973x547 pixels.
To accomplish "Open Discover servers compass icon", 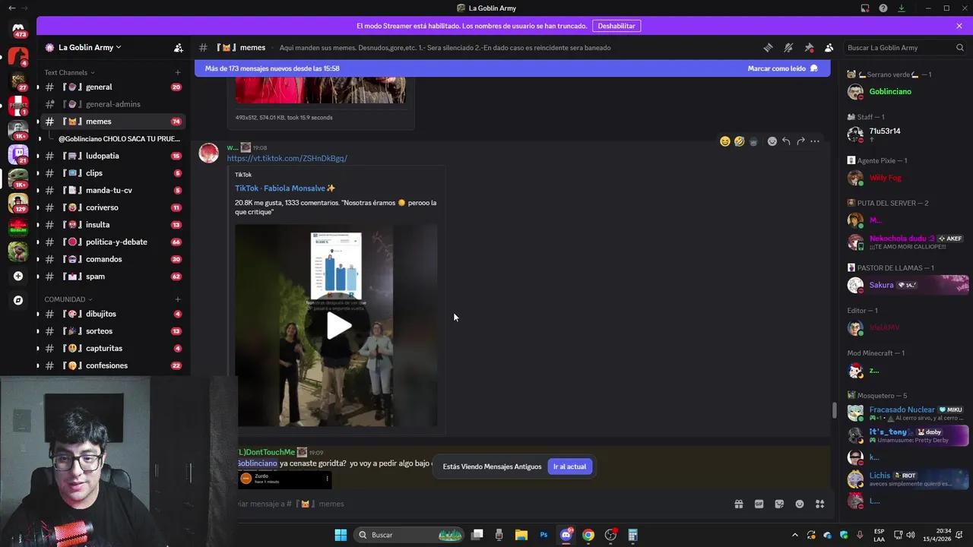I will point(18,300).
